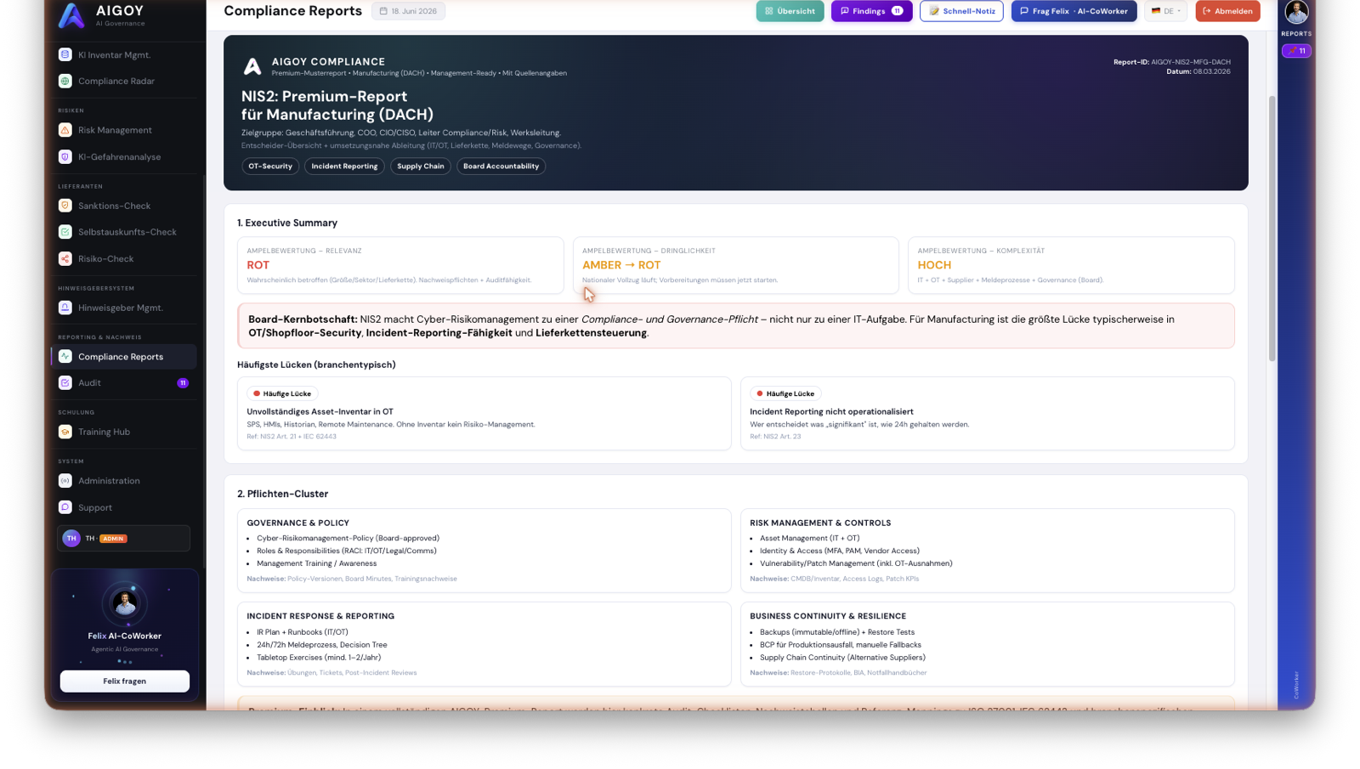
Task: Select KI Inventar Mgmt. menu item
Action: click(124, 54)
